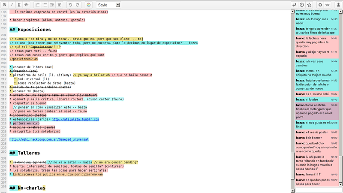Insert an ordered numbered list

click(x=37, y=5)
